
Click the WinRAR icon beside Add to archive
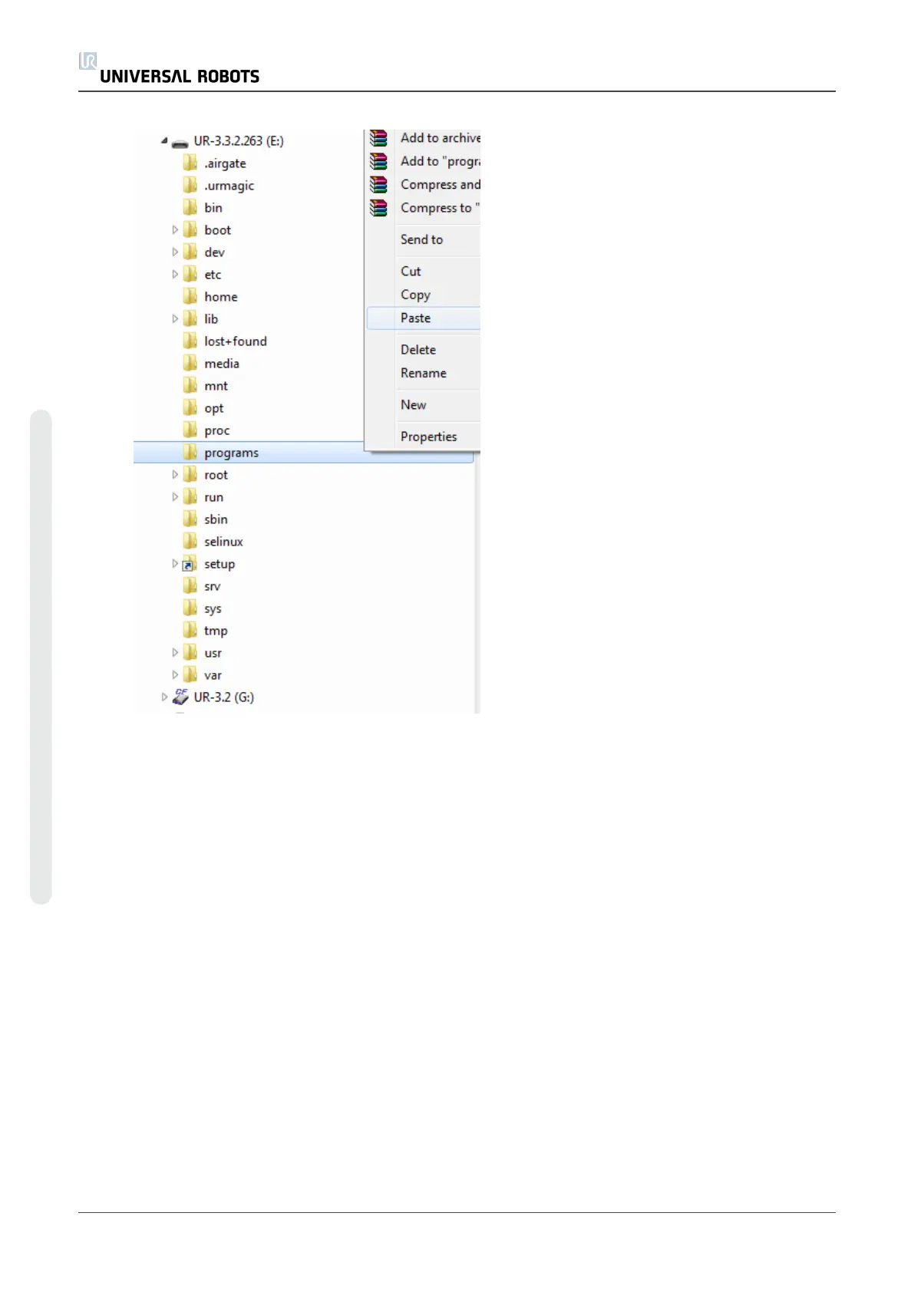378,138
